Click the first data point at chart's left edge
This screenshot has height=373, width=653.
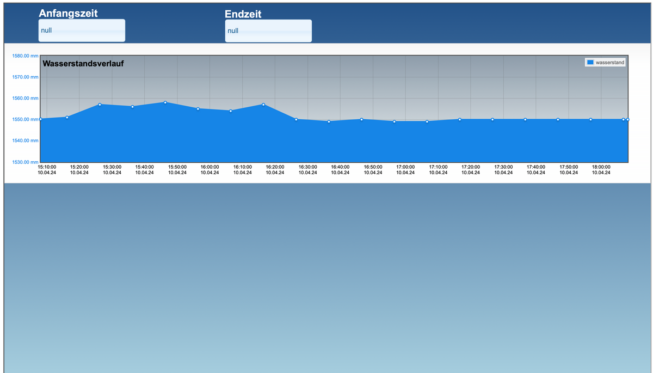click(x=41, y=119)
